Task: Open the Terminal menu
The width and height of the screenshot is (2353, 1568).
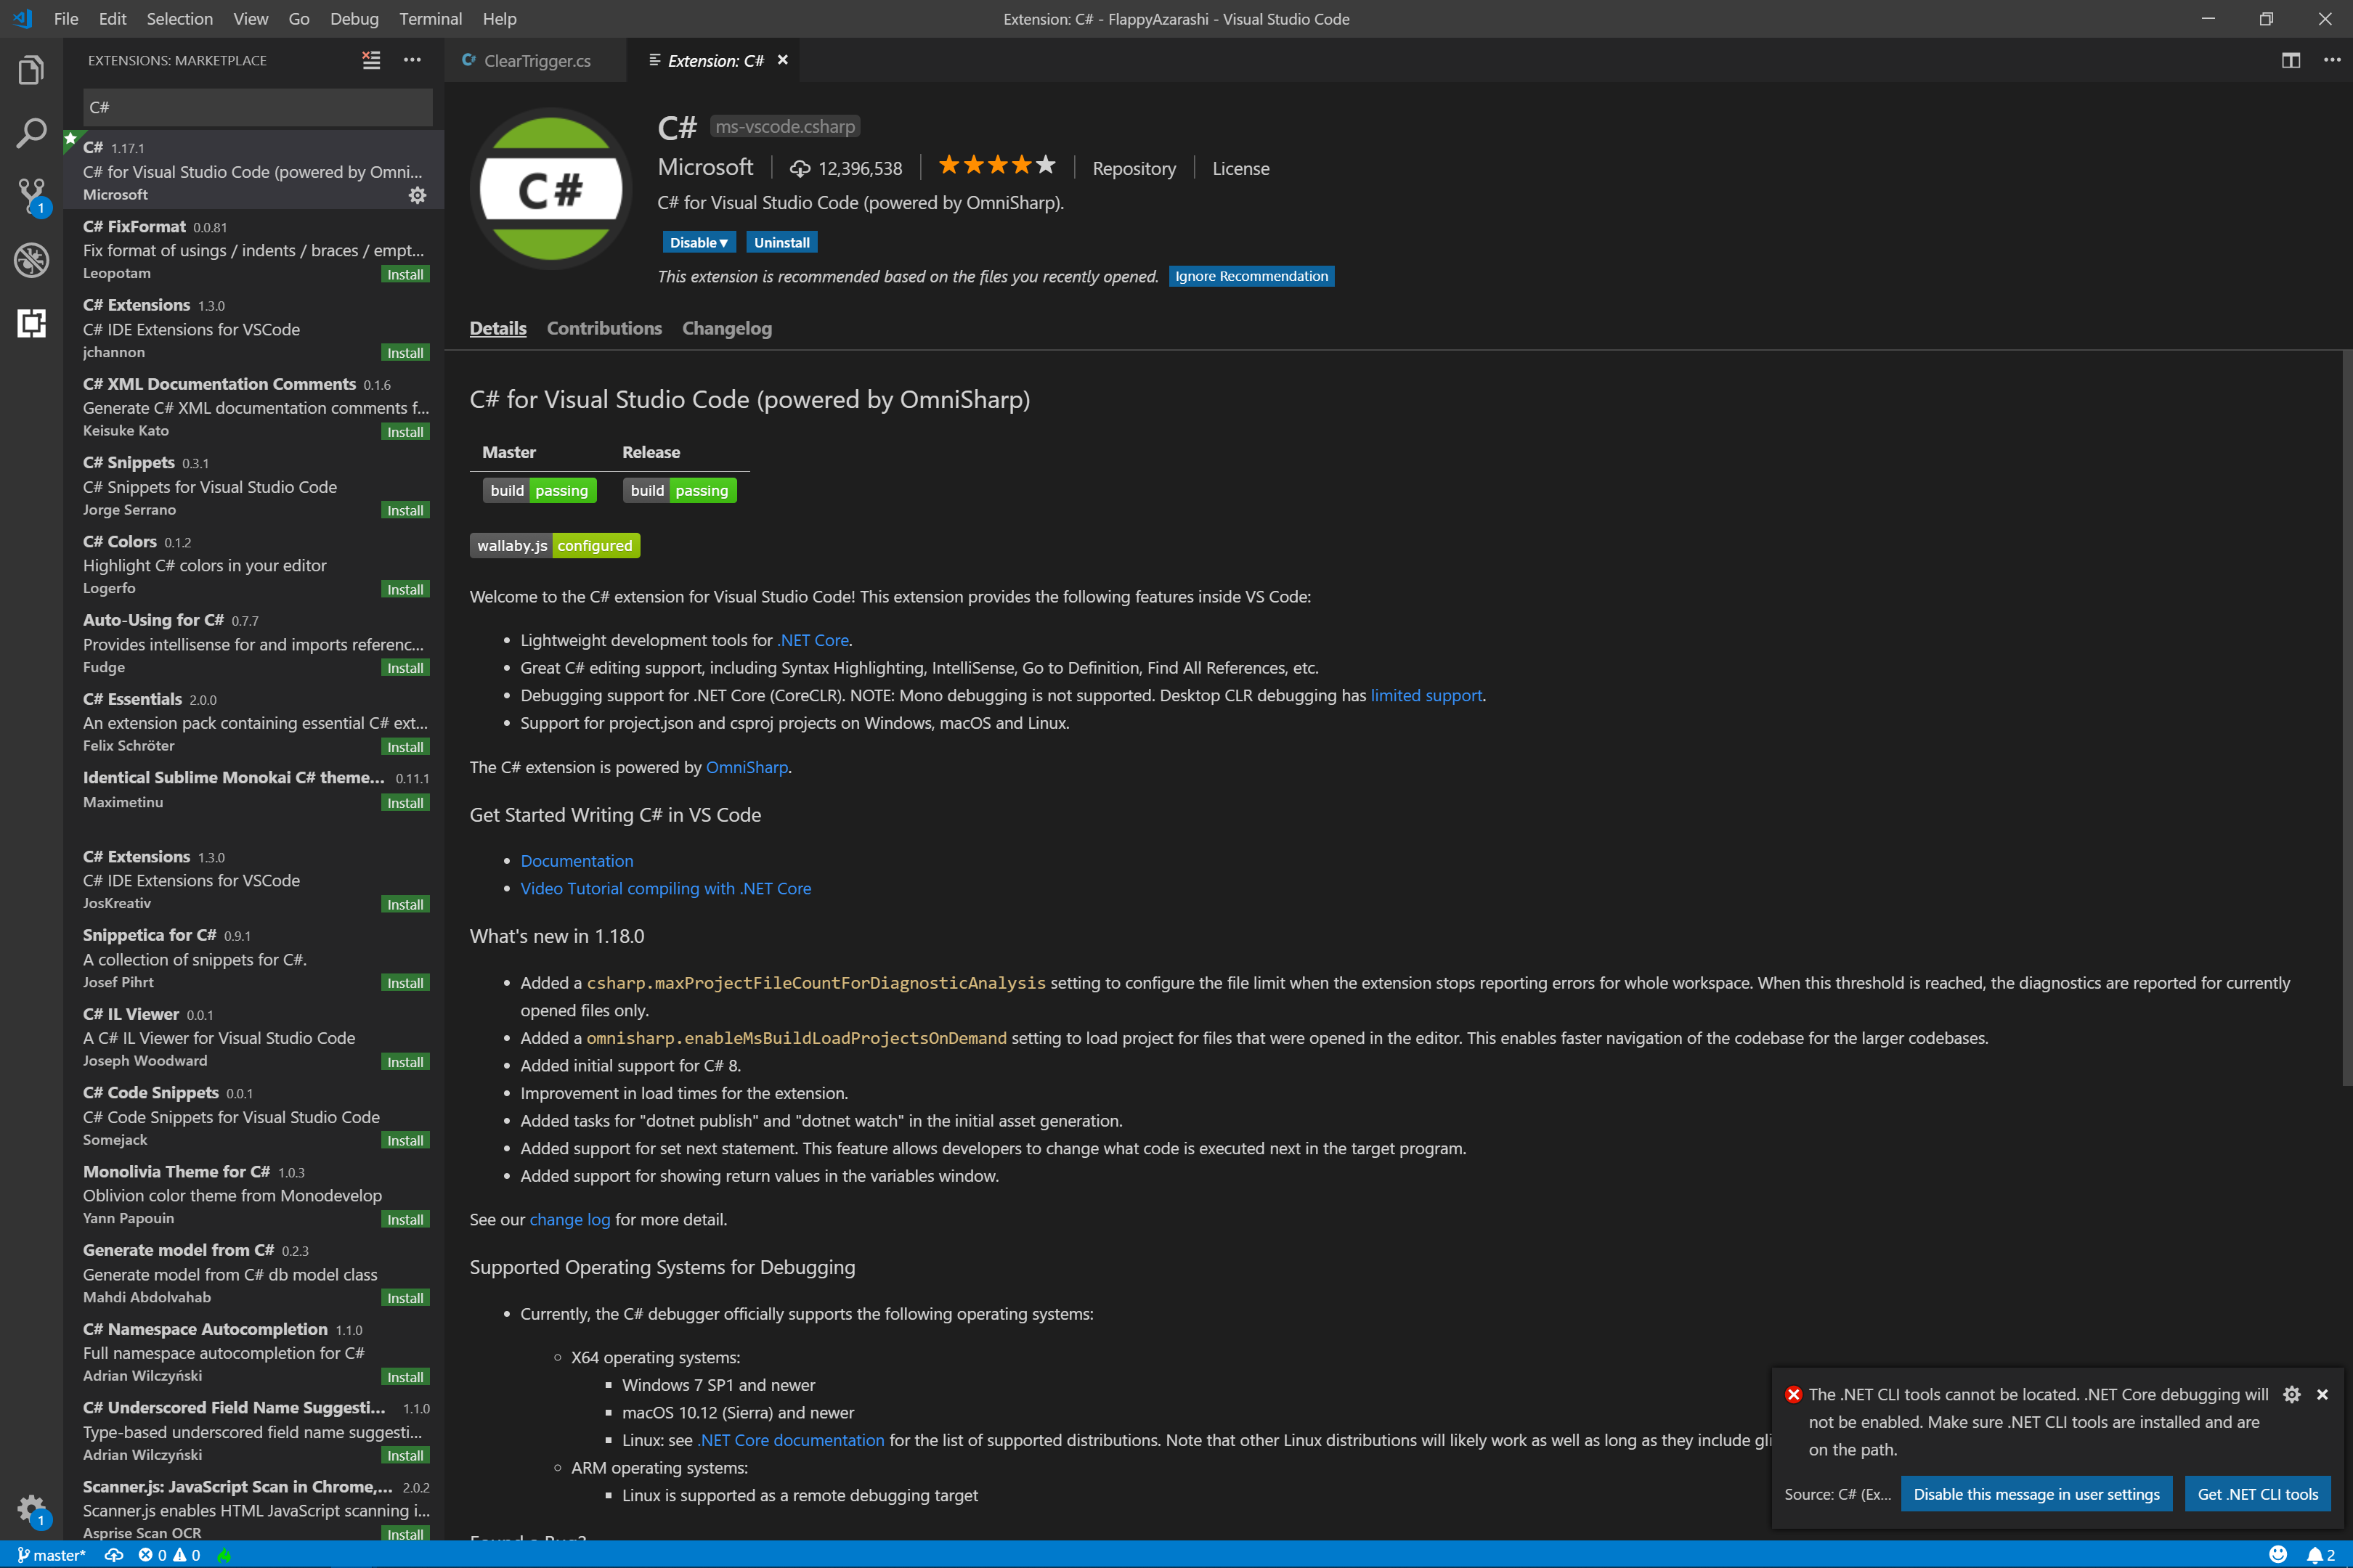Action: (430, 19)
